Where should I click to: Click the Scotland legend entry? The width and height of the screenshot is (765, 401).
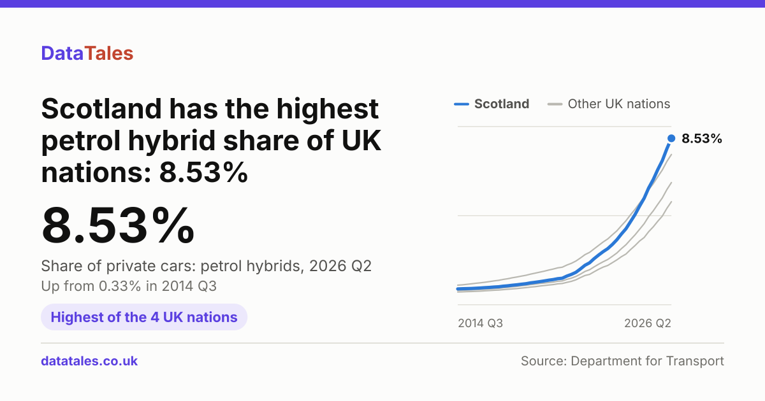(492, 104)
